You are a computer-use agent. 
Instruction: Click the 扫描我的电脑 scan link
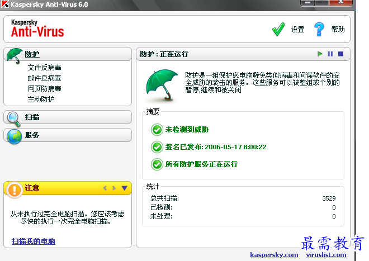pyautogui.click(x=34, y=241)
